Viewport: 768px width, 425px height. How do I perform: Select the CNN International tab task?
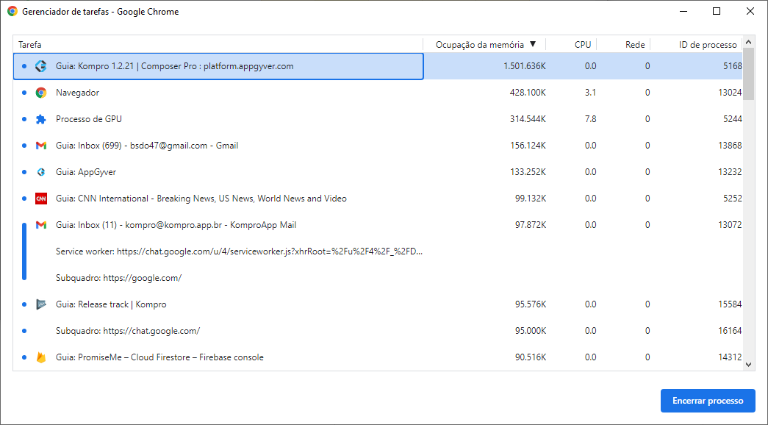click(378, 199)
